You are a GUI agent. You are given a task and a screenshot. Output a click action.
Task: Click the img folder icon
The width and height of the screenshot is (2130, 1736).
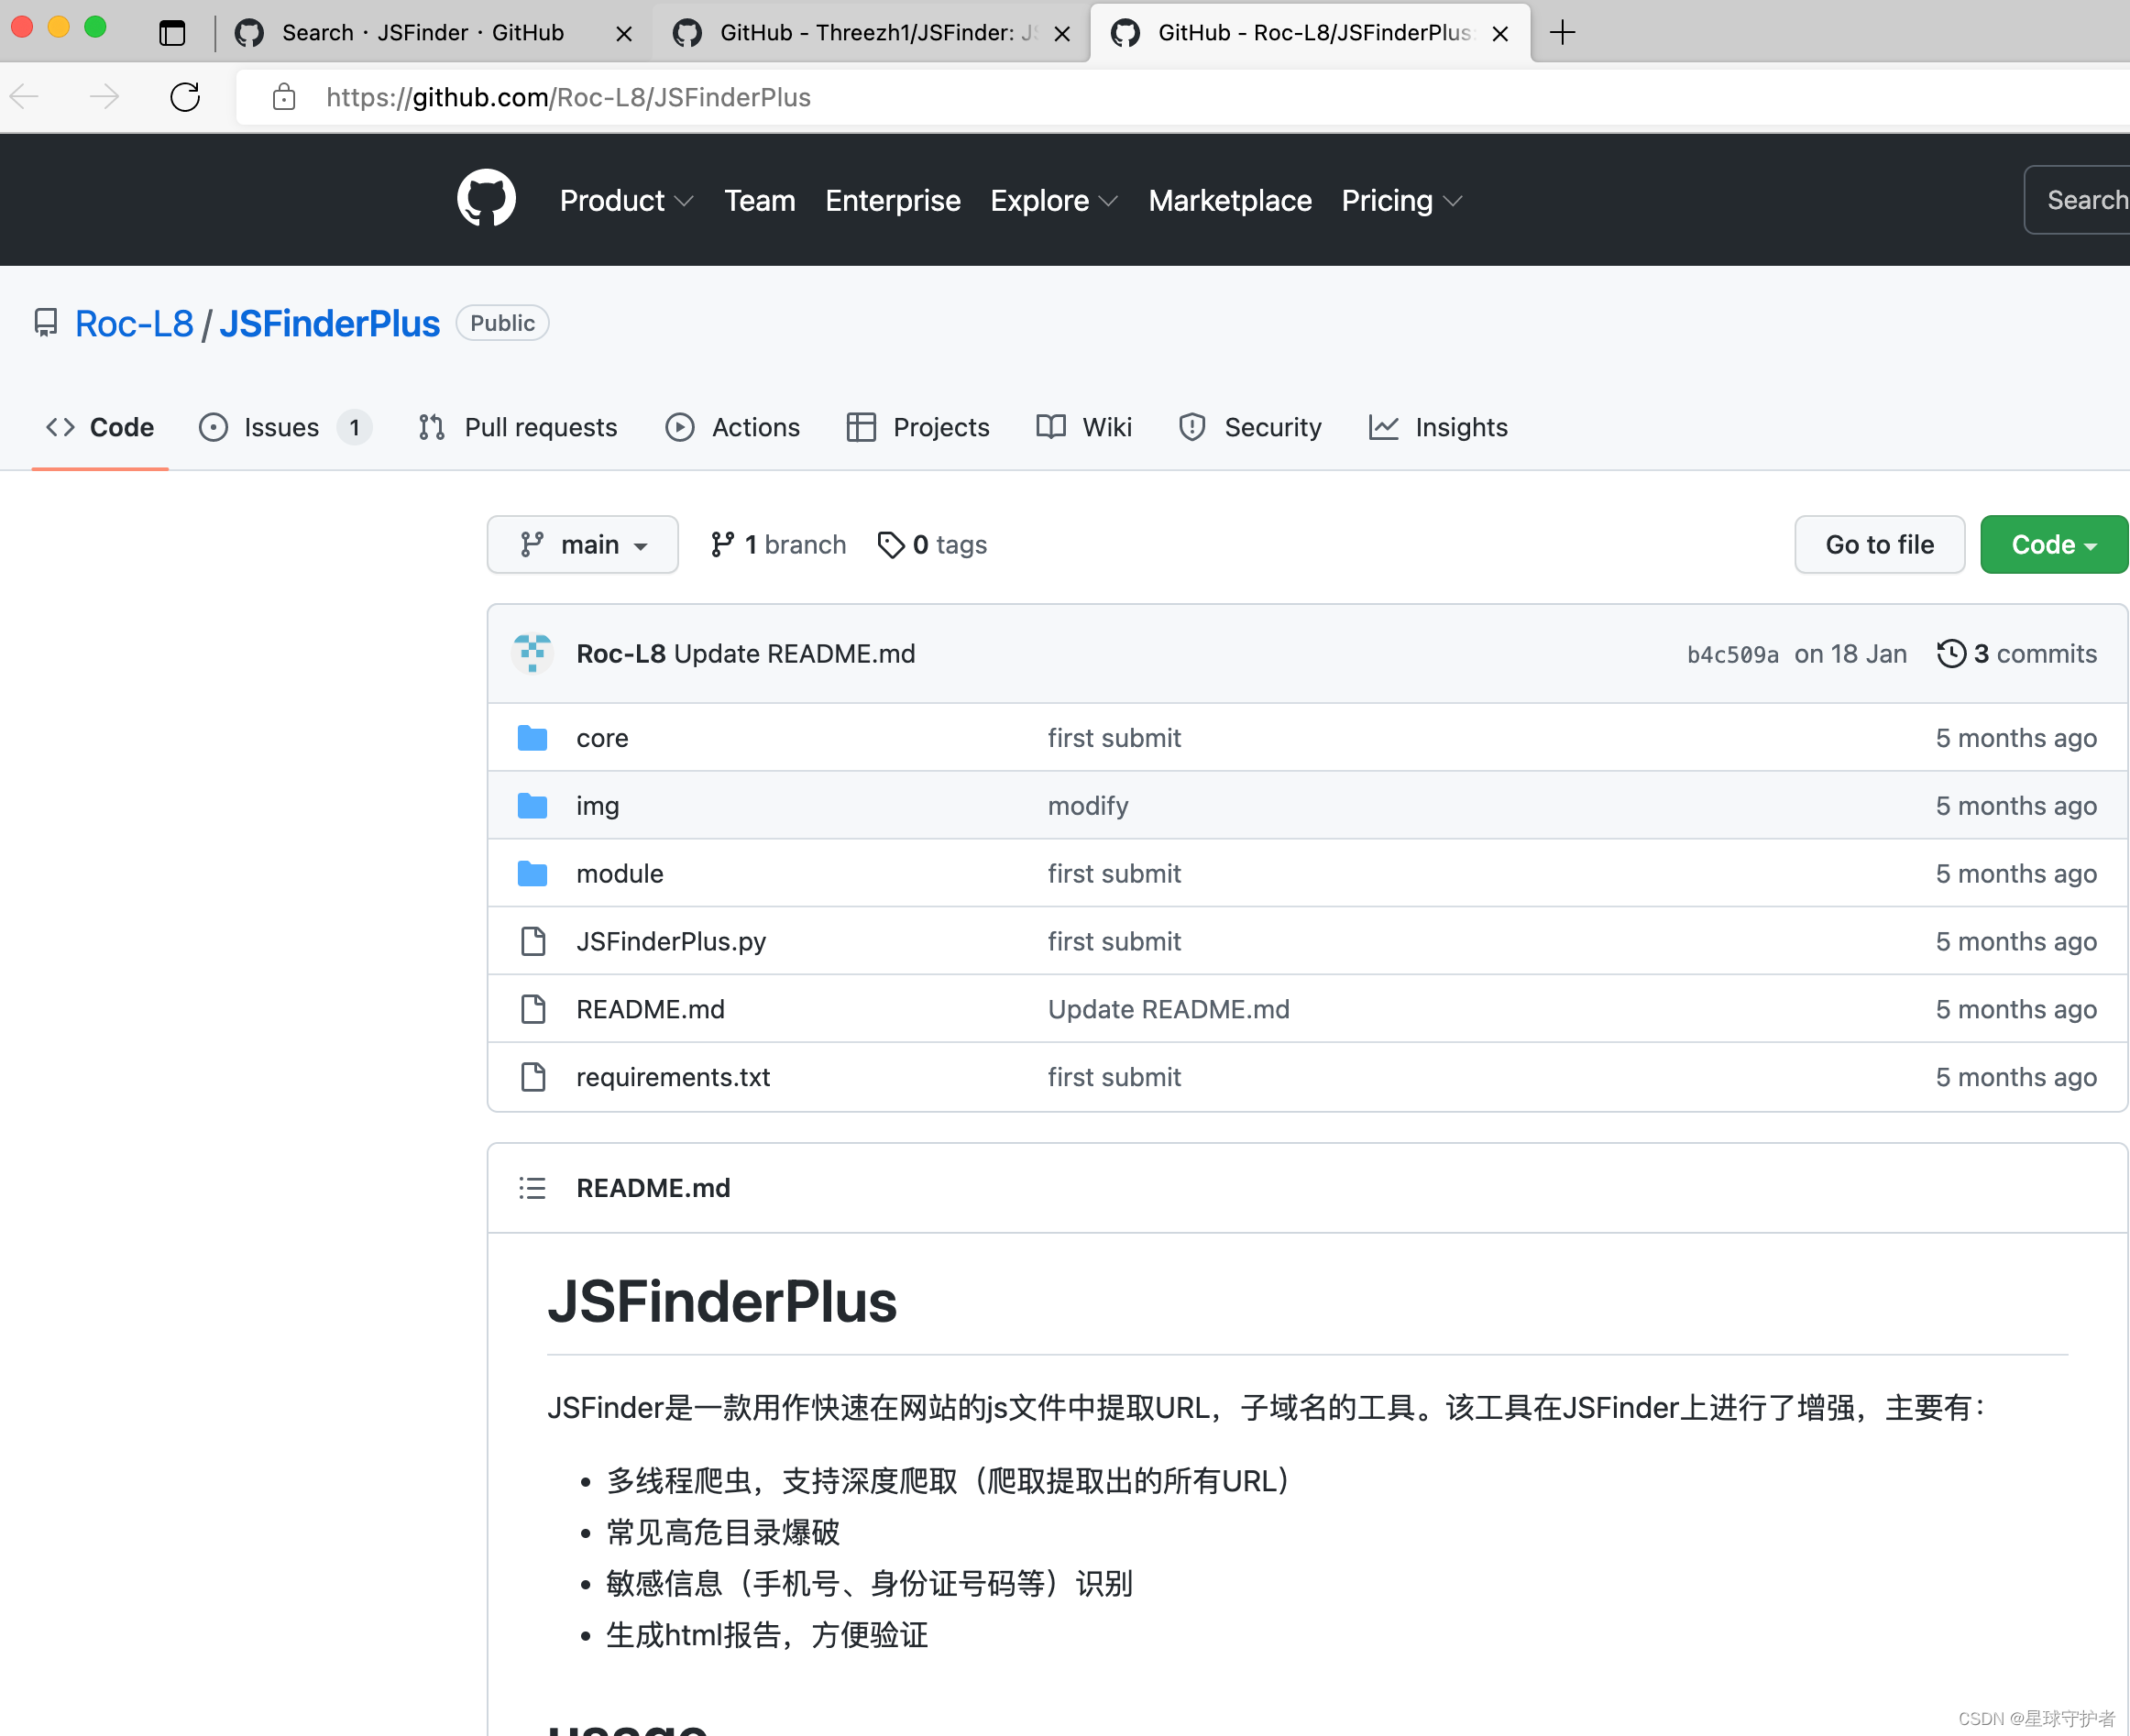532,806
